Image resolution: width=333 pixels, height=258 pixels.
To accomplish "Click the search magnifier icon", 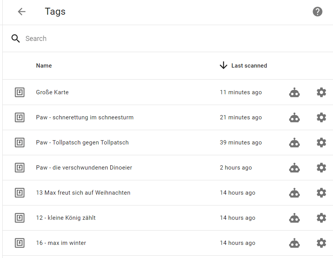I will click(x=15, y=39).
